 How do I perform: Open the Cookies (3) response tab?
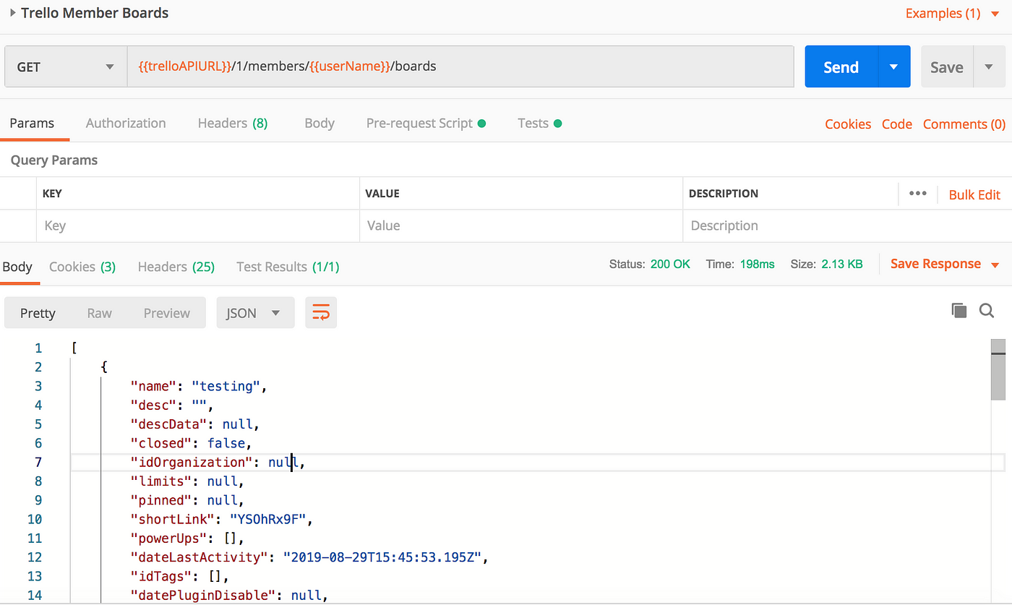[82, 267]
